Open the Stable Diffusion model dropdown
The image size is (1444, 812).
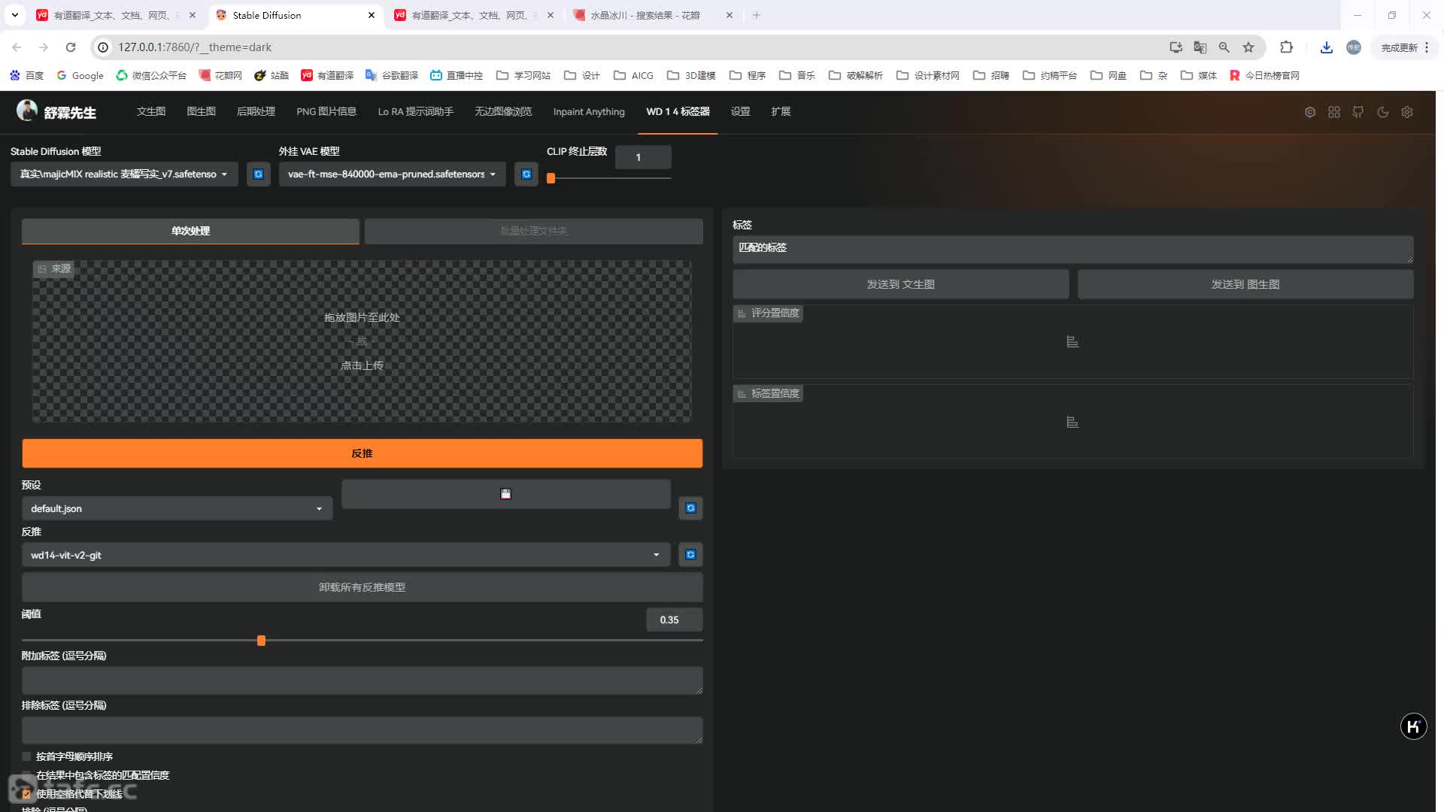pyautogui.click(x=124, y=174)
